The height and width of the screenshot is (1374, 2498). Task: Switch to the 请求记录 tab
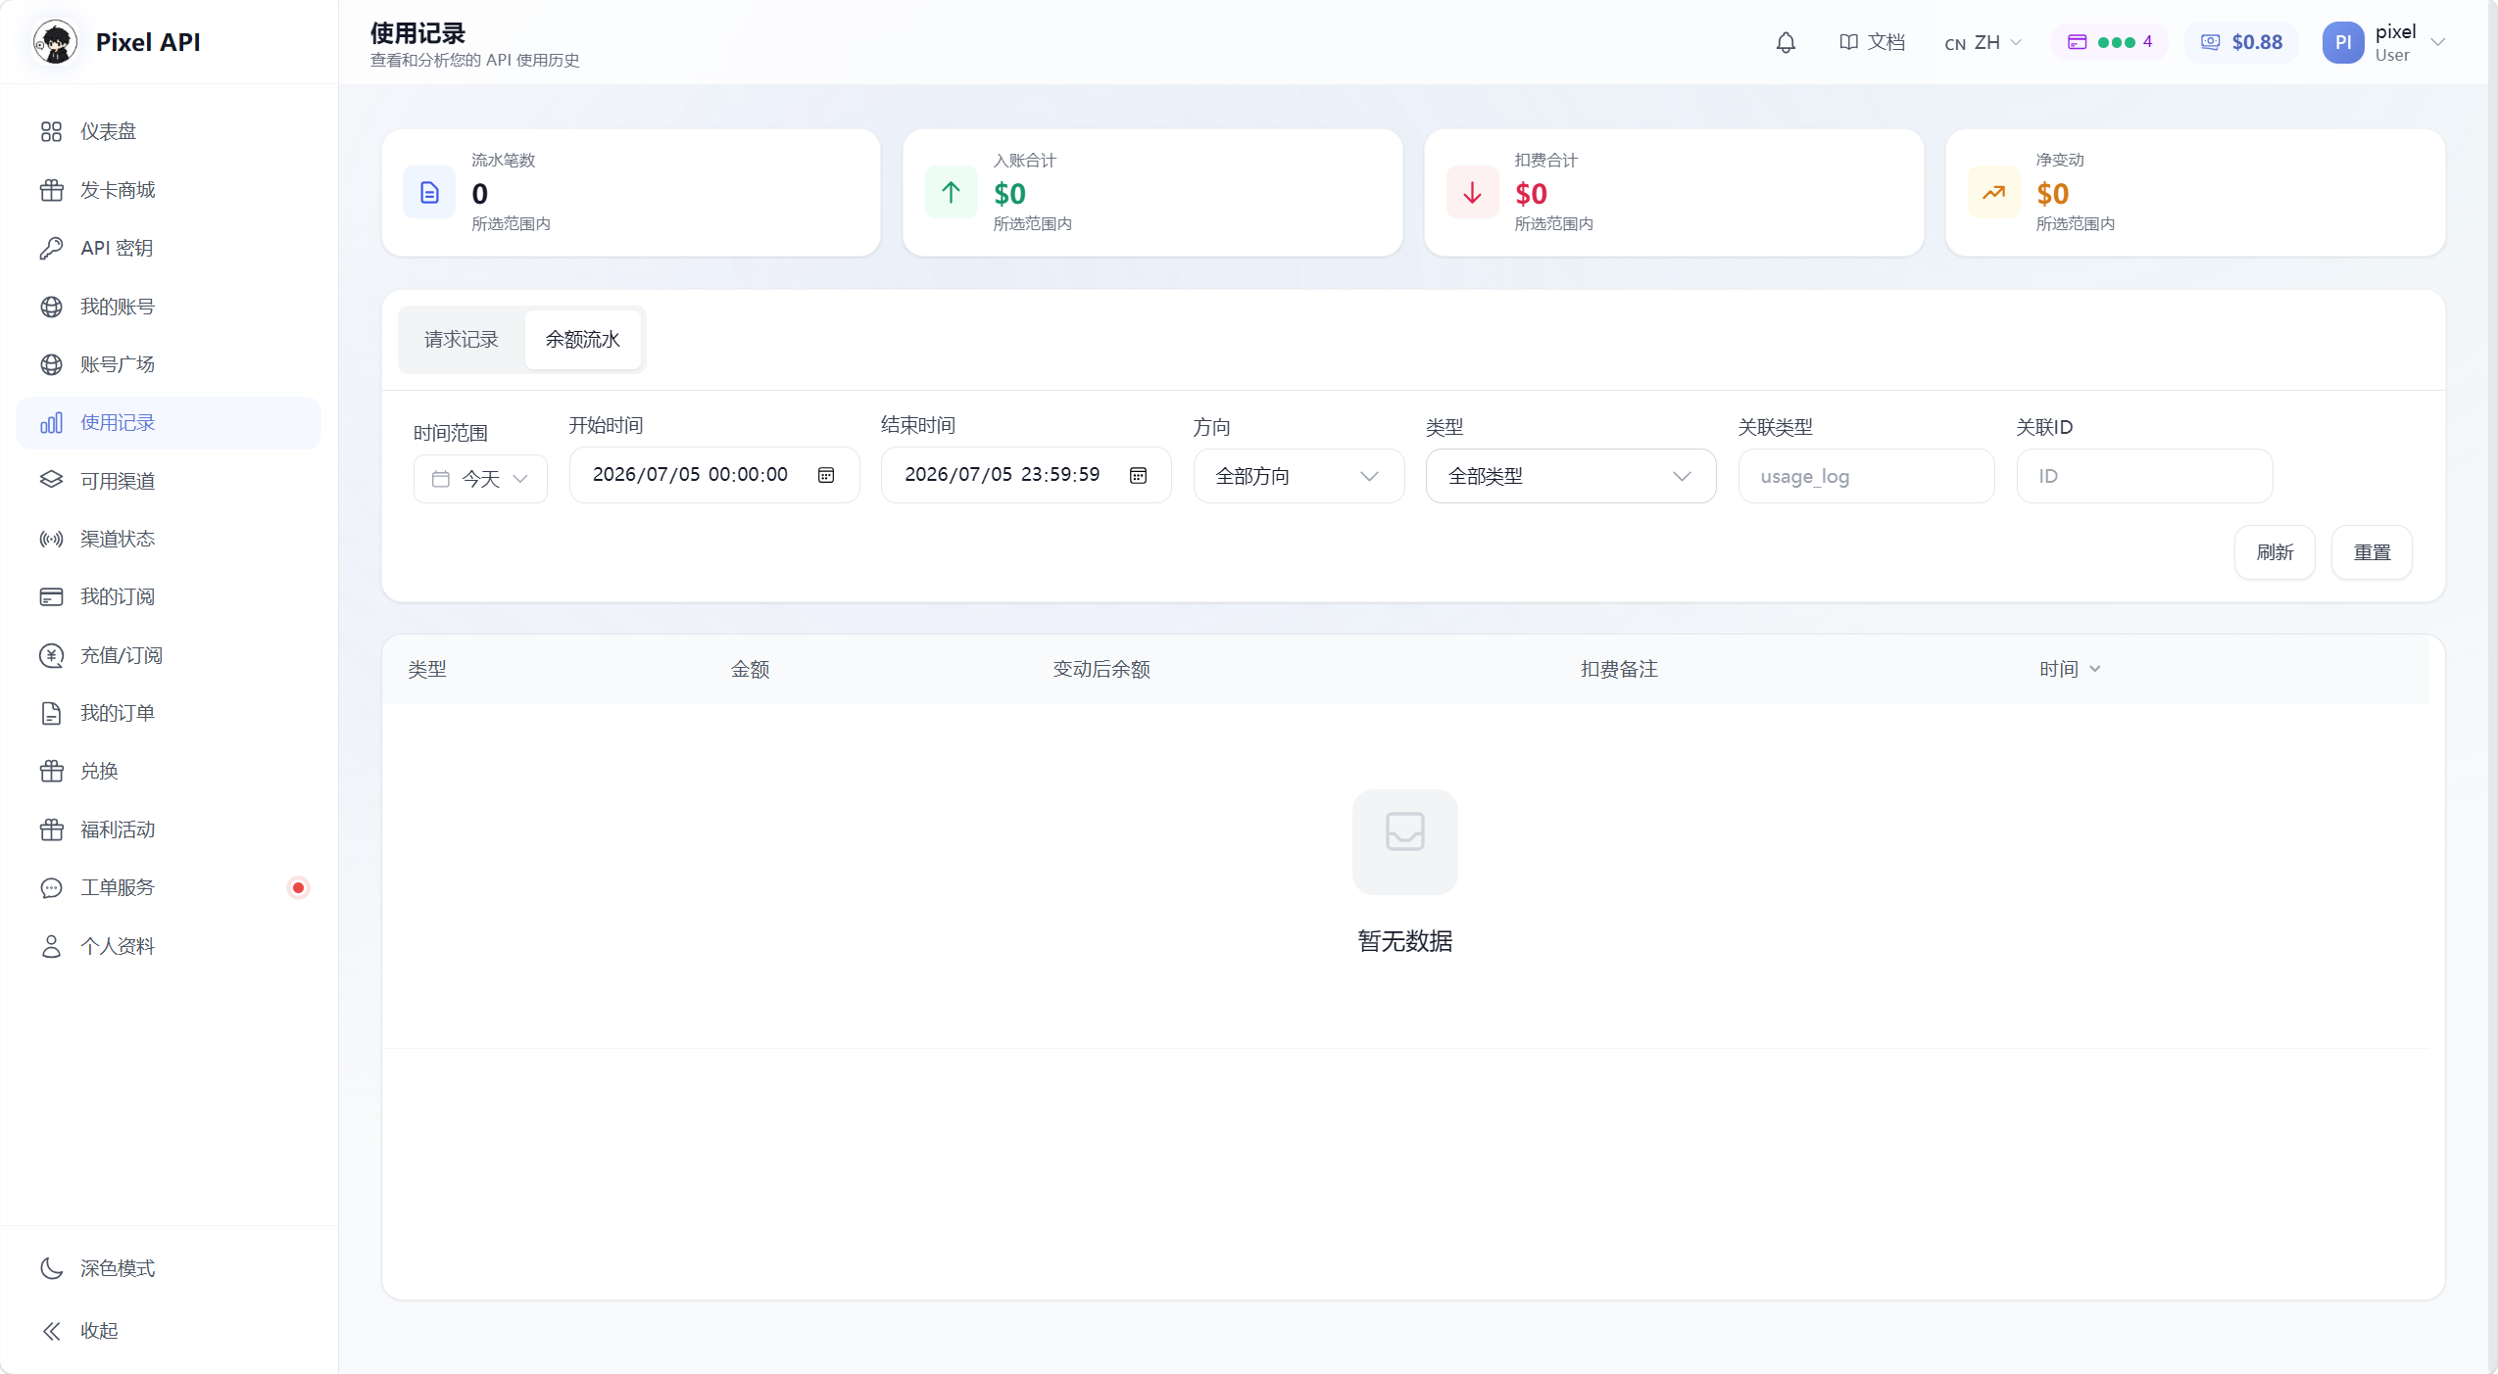coord(462,340)
